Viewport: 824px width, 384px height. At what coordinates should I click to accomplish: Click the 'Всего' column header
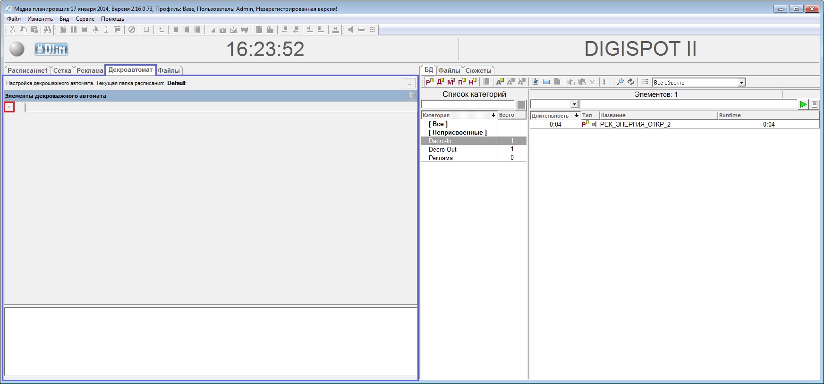pos(512,115)
